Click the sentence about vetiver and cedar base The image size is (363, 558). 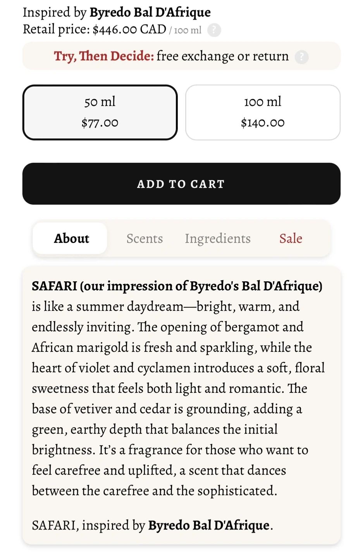coord(167,409)
